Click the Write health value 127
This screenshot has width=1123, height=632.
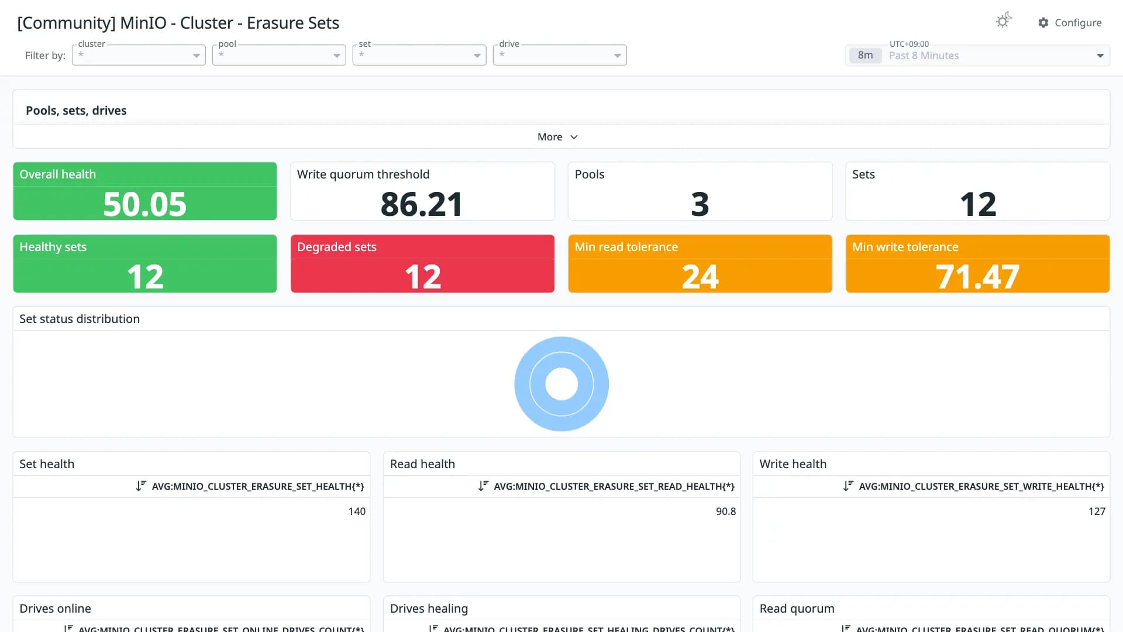pyautogui.click(x=1097, y=511)
